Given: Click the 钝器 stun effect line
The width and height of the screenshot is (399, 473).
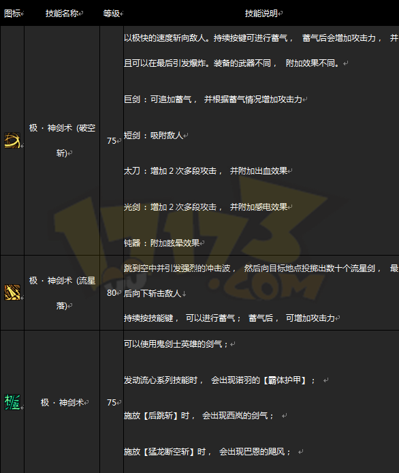Looking at the screenshot, I should (162, 243).
